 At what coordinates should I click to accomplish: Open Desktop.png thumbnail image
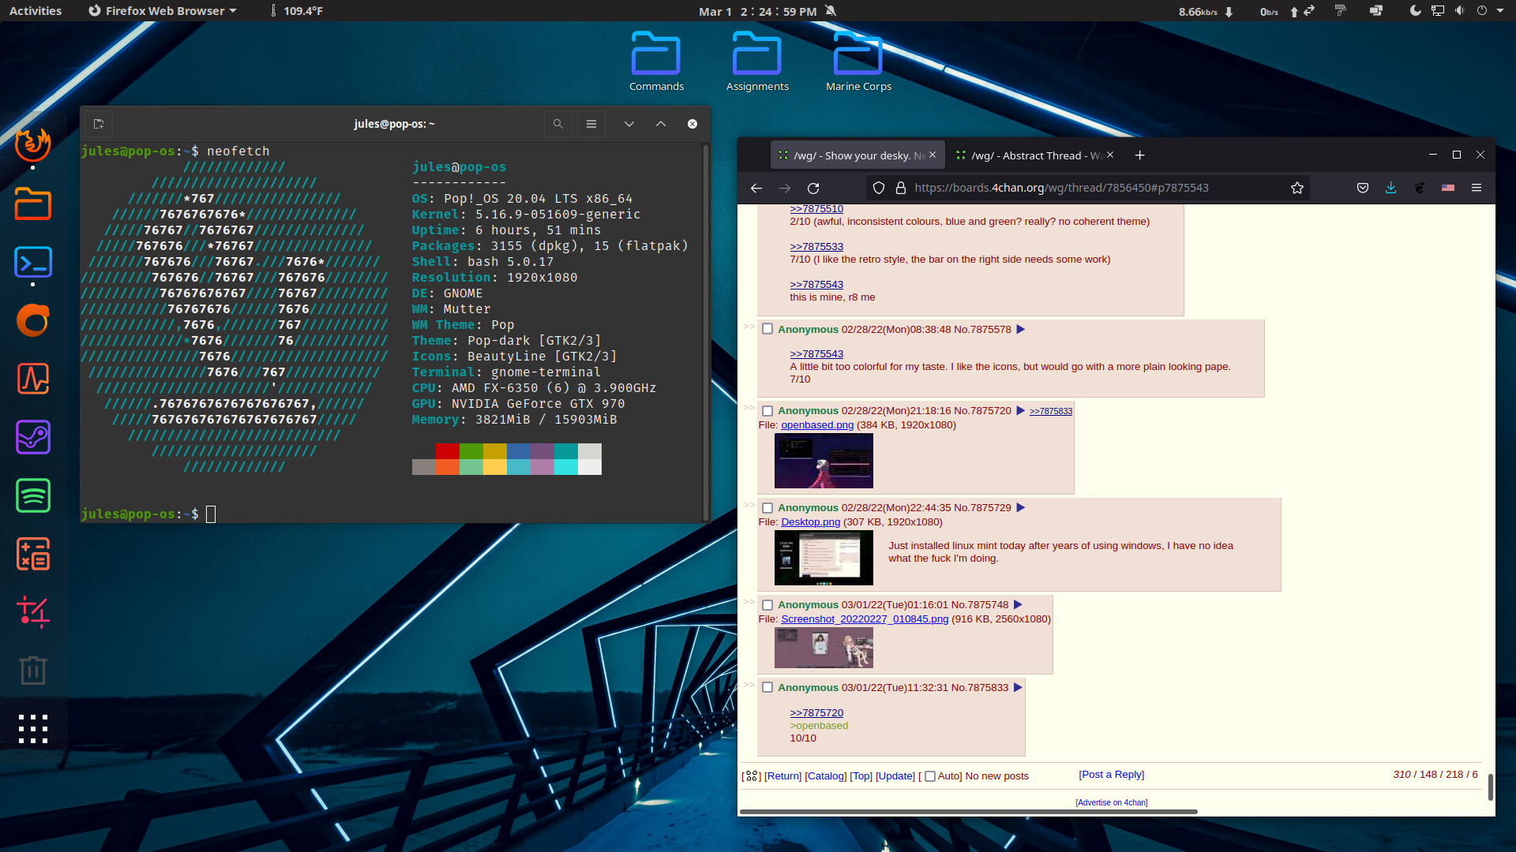tap(824, 558)
